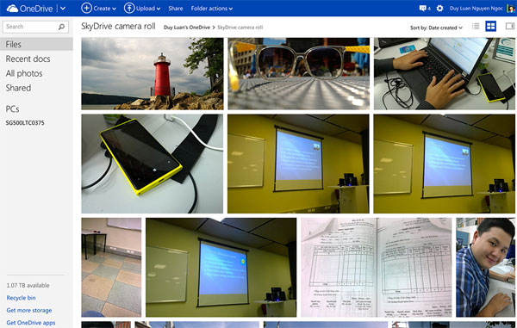Open the hands typing on laptop photo
The image size is (517, 328).
445,73
